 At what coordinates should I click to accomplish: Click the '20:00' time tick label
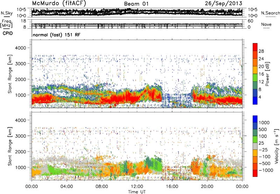coord(207,187)
